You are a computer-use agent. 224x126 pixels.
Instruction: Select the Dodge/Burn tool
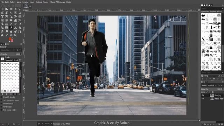[x=15, y=31]
